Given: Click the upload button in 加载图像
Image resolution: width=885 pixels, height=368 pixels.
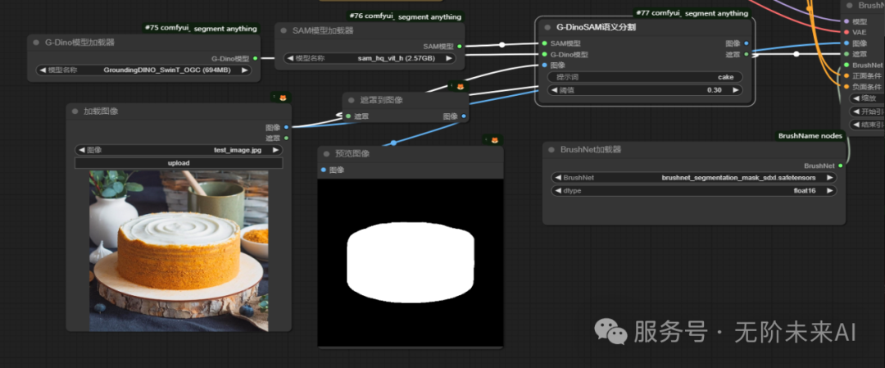Looking at the screenshot, I should point(179,163).
